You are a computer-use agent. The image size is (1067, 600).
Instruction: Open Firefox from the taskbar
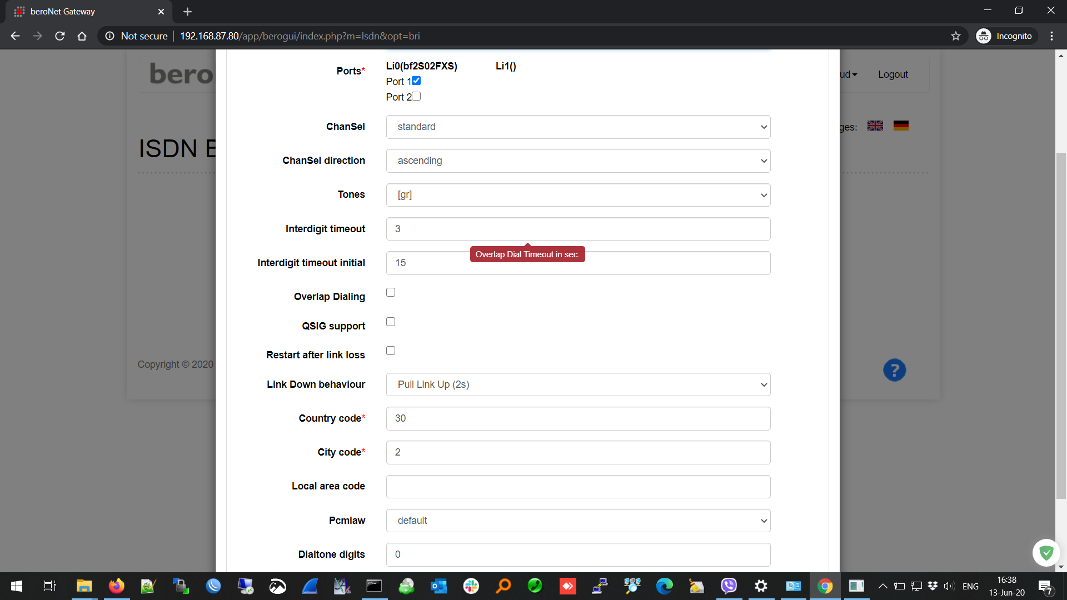click(116, 586)
